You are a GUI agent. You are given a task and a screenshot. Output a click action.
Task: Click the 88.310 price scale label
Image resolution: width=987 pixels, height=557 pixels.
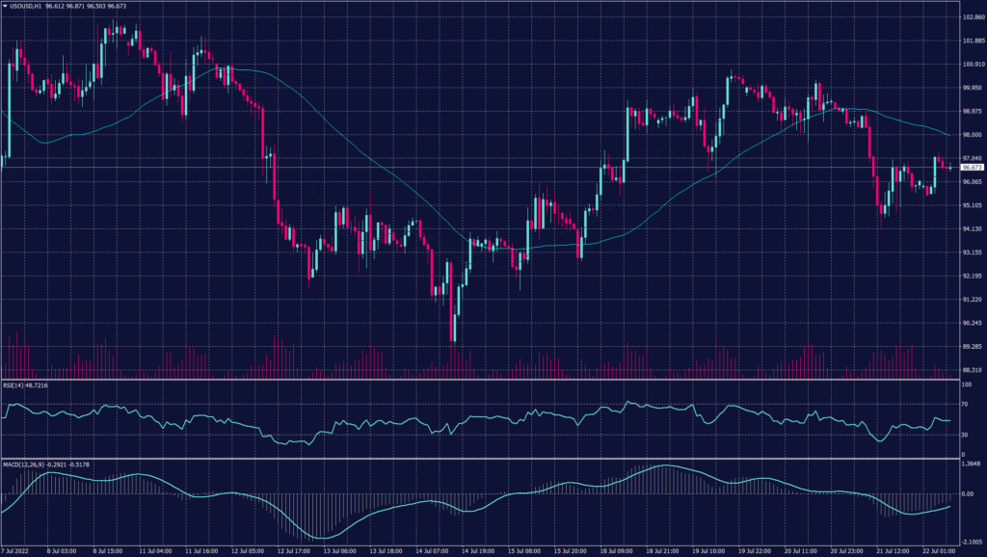click(x=972, y=370)
